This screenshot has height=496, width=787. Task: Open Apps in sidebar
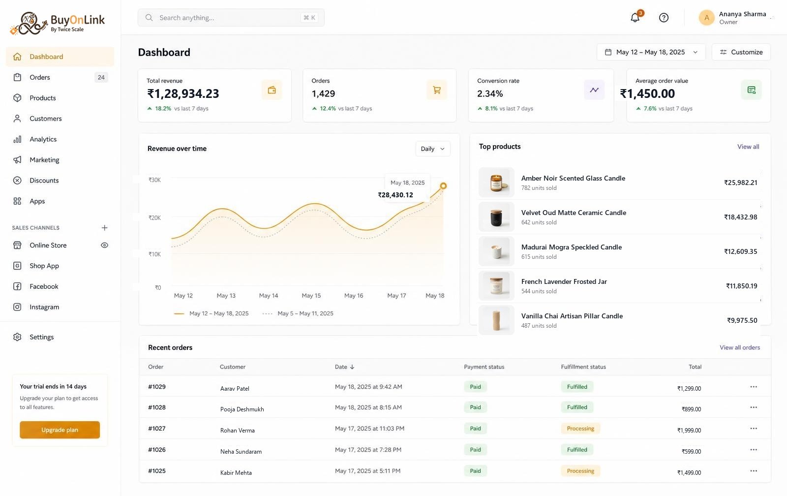(60, 201)
